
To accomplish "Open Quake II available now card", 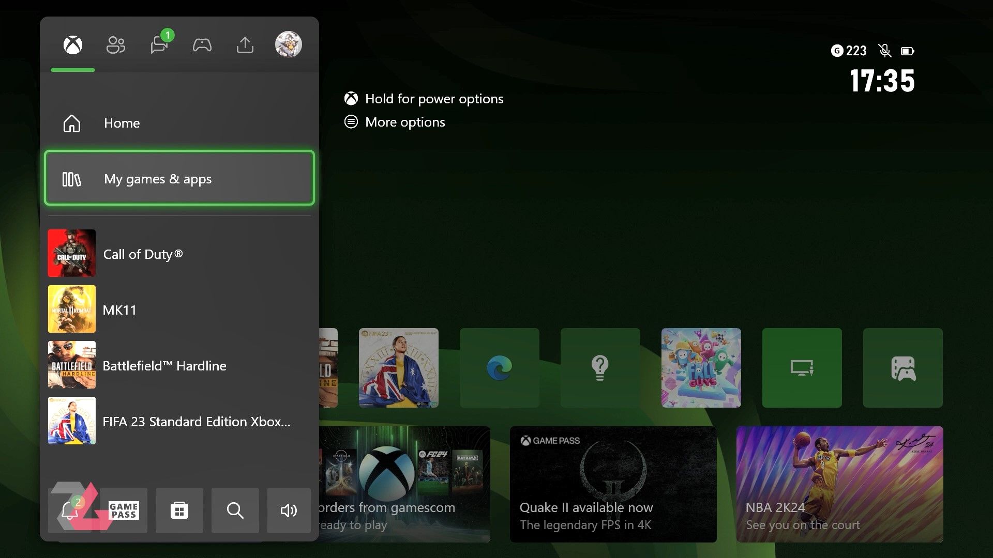I will (x=613, y=484).
